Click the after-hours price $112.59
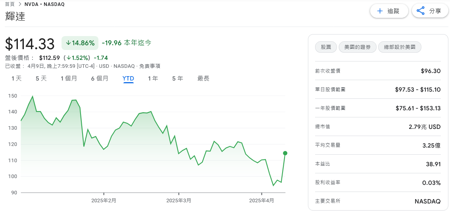The image size is (450, 211). 50,58
